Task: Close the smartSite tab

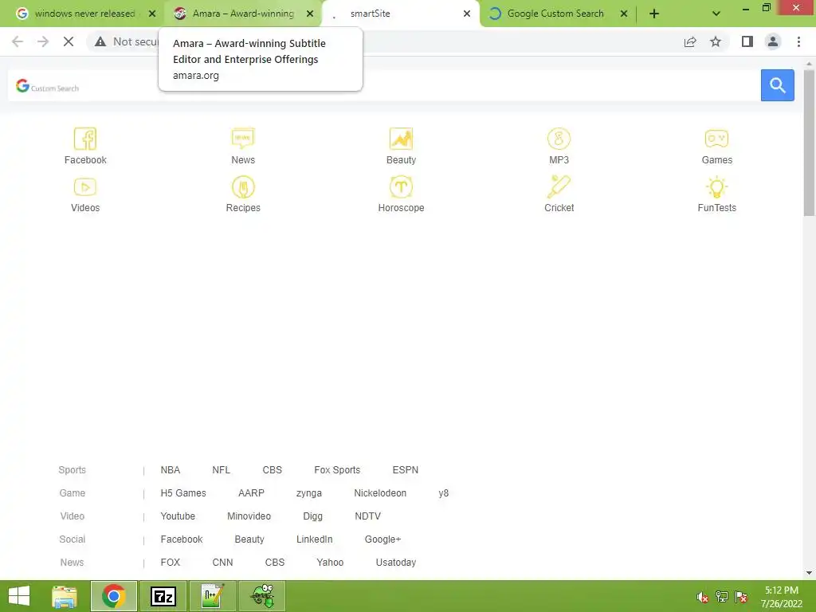Action: point(467,14)
